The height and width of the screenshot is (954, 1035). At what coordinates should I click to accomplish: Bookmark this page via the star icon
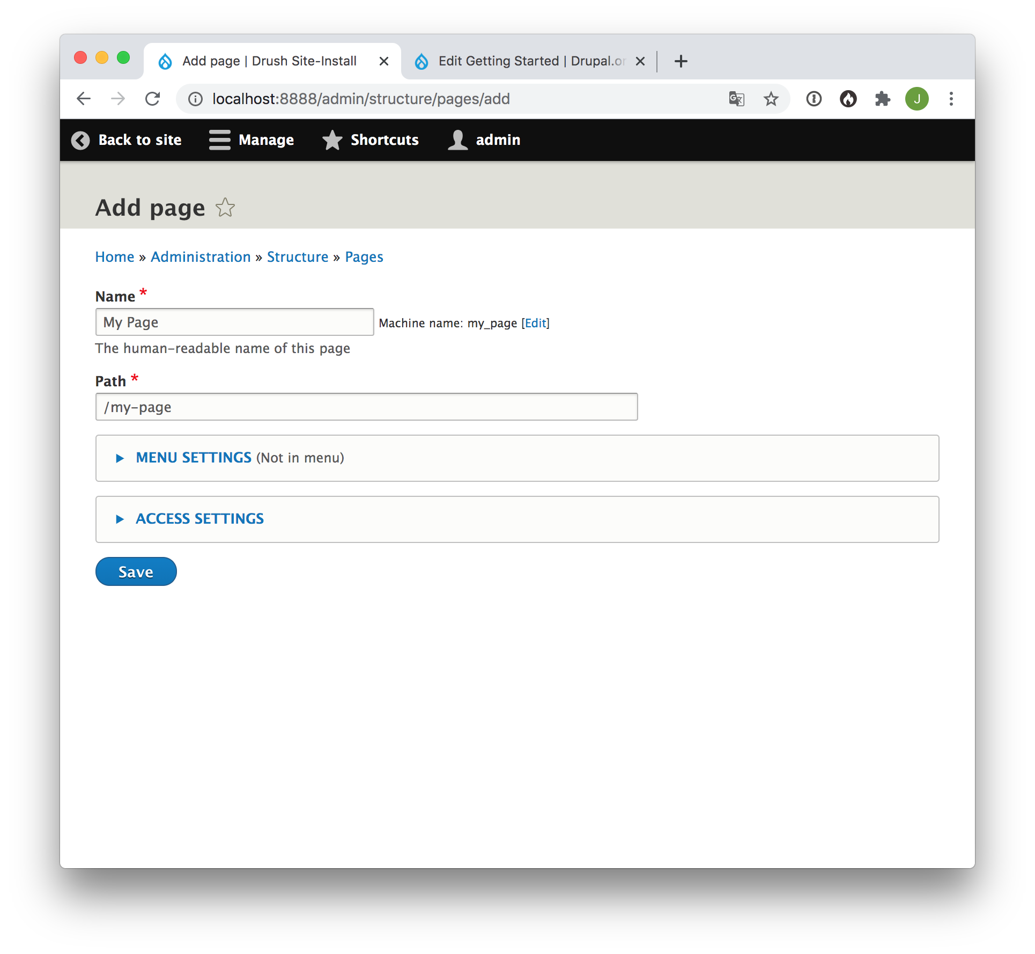771,99
